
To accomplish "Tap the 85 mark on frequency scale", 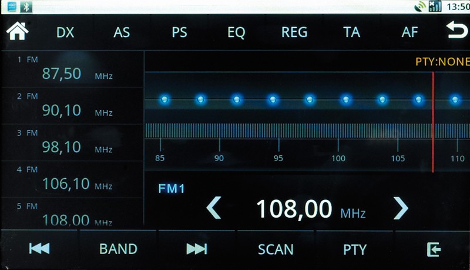I will [160, 158].
